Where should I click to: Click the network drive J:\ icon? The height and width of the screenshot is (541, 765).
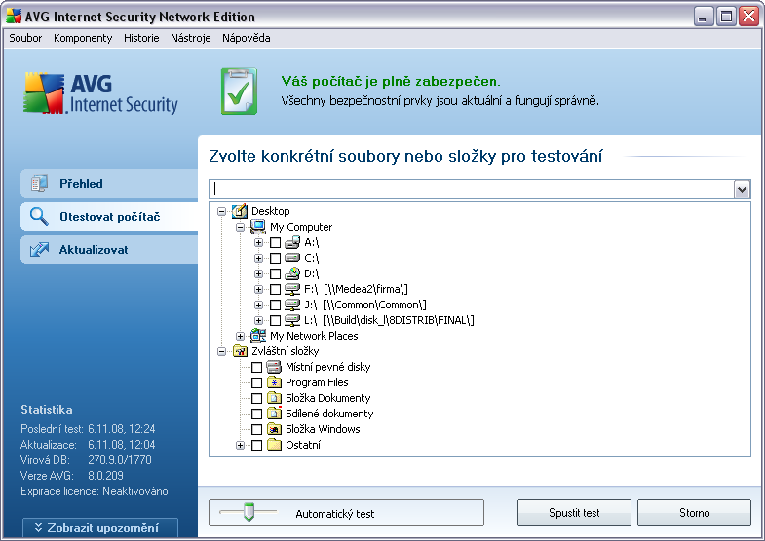292,305
